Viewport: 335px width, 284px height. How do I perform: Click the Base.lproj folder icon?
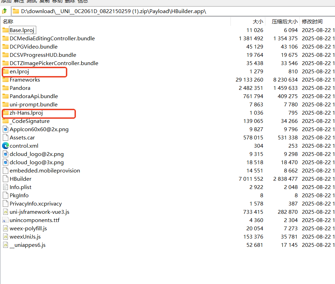point(6,30)
